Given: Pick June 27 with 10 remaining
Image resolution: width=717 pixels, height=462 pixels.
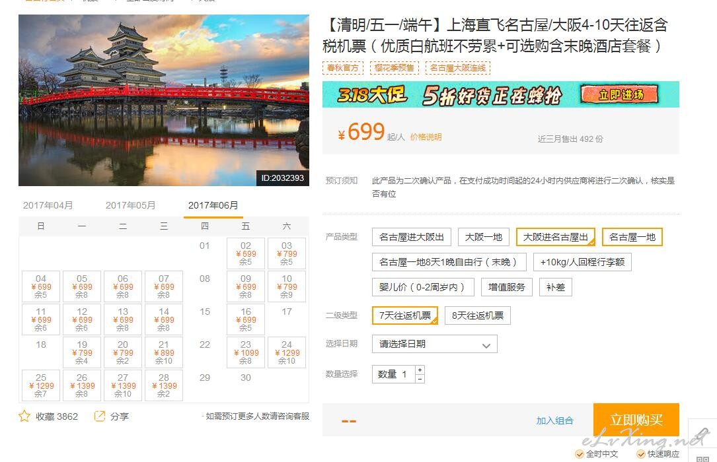Looking at the screenshot, I should tap(122, 385).
